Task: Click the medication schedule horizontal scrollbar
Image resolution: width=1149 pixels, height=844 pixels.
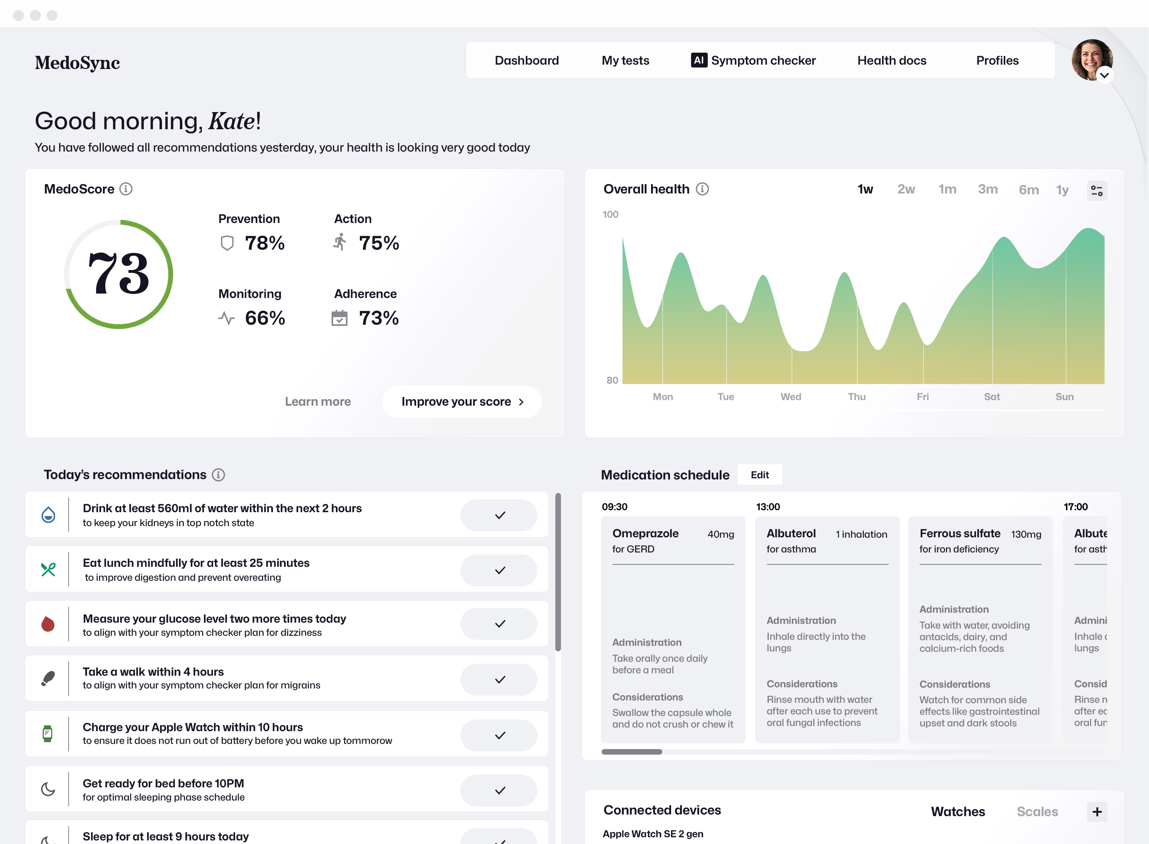Action: [632, 751]
